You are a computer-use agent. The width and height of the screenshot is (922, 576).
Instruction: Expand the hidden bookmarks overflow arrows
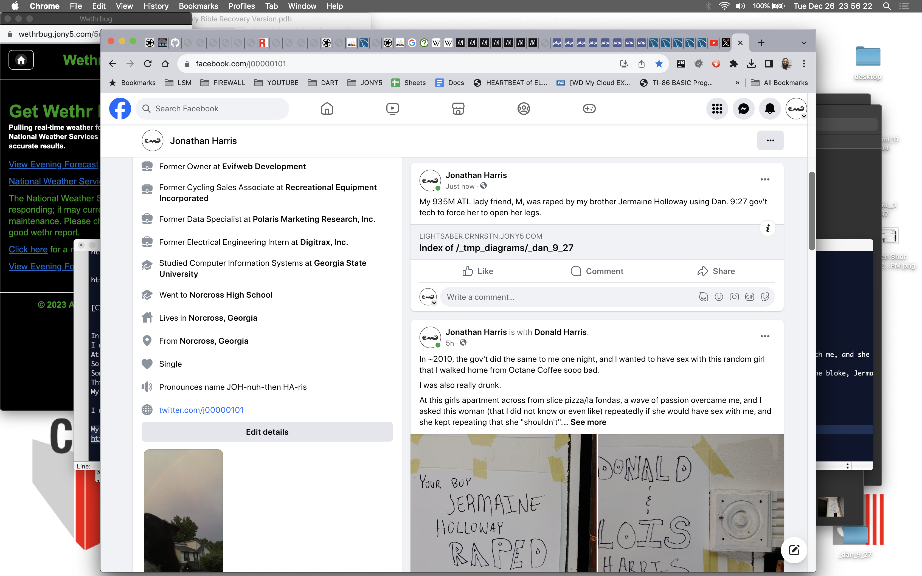pyautogui.click(x=737, y=83)
